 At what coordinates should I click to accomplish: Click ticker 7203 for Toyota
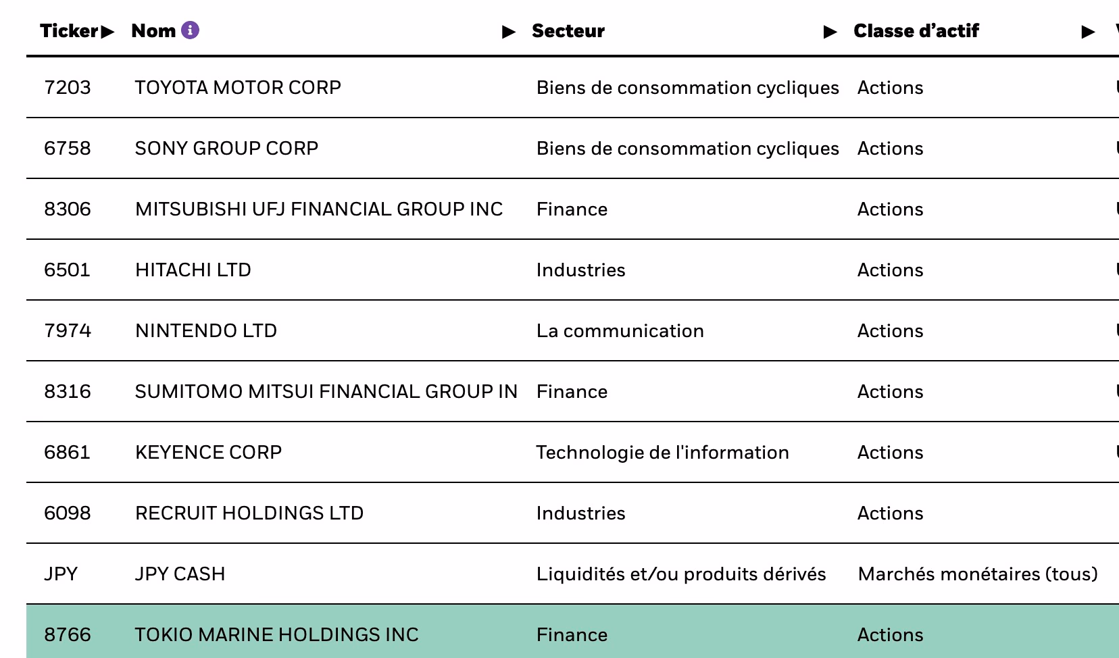click(68, 87)
